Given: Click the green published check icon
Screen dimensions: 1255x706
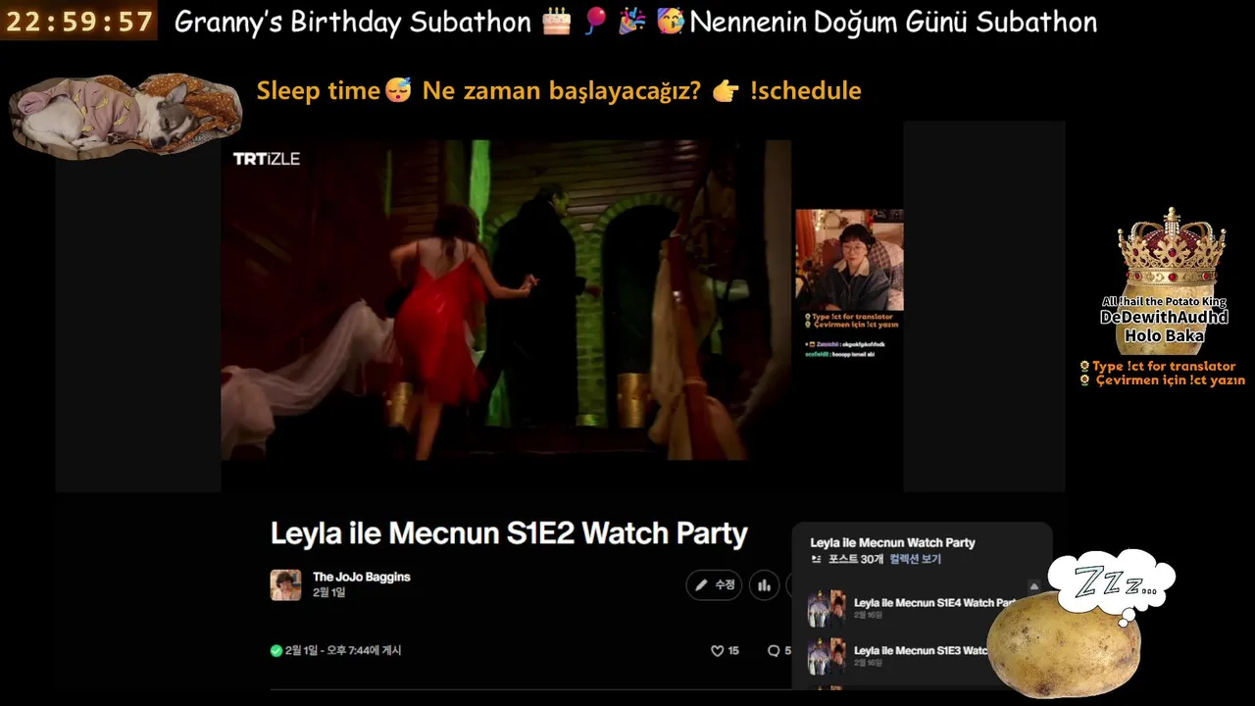Looking at the screenshot, I should click(276, 650).
